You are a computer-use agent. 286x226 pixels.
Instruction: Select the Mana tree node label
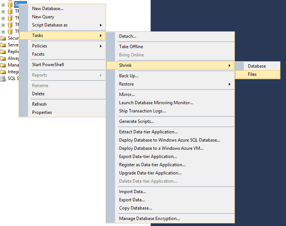coord(13,65)
